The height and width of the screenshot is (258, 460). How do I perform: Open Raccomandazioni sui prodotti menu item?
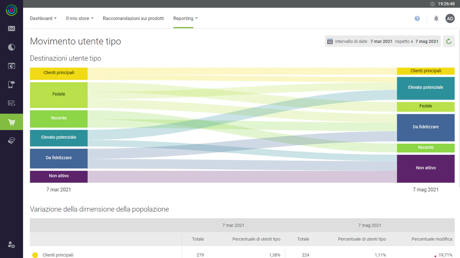[x=133, y=18]
